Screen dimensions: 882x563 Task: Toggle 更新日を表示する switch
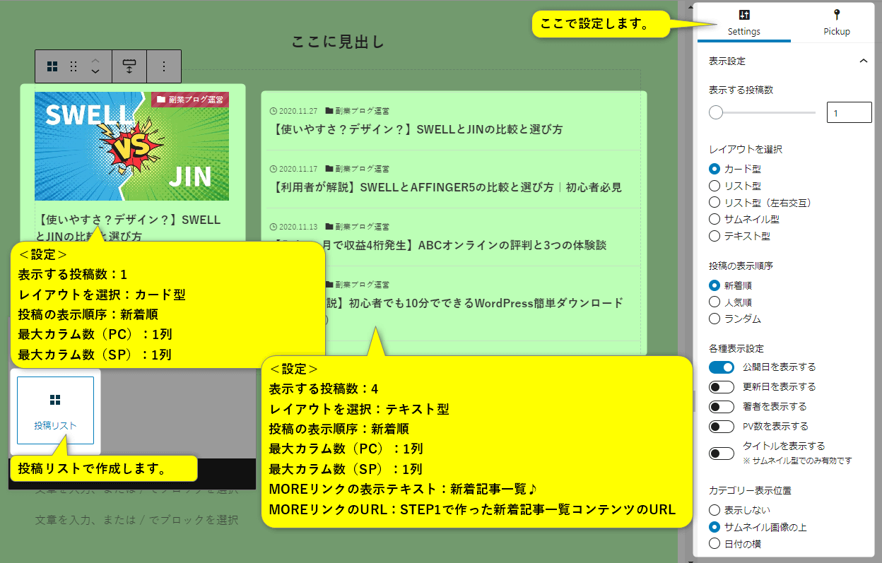[722, 387]
